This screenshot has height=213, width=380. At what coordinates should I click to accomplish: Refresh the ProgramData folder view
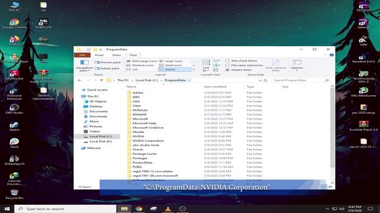coord(266,80)
